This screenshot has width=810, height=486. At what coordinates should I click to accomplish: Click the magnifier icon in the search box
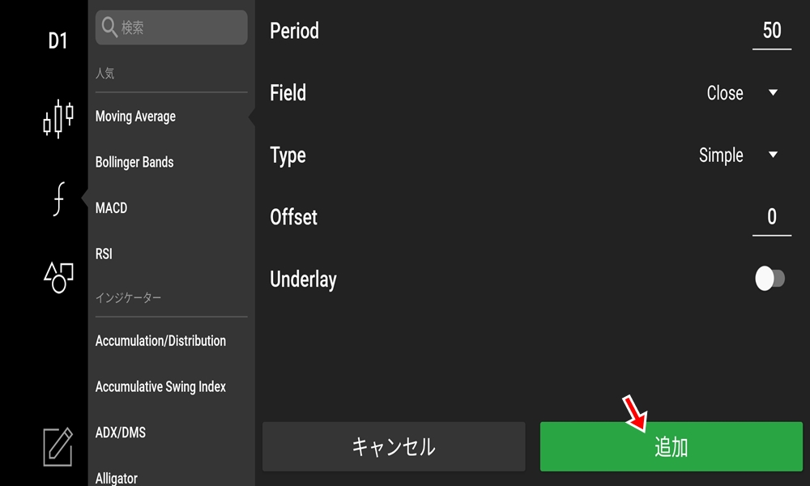(x=109, y=27)
